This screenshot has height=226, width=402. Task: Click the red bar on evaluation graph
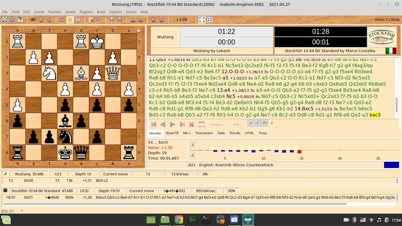(x=299, y=152)
